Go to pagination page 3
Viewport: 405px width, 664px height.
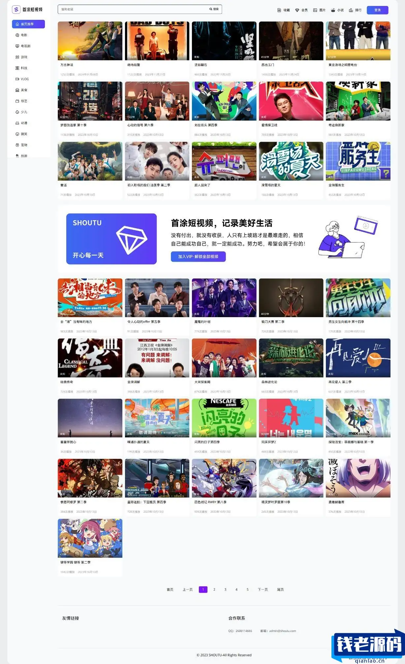pos(225,589)
